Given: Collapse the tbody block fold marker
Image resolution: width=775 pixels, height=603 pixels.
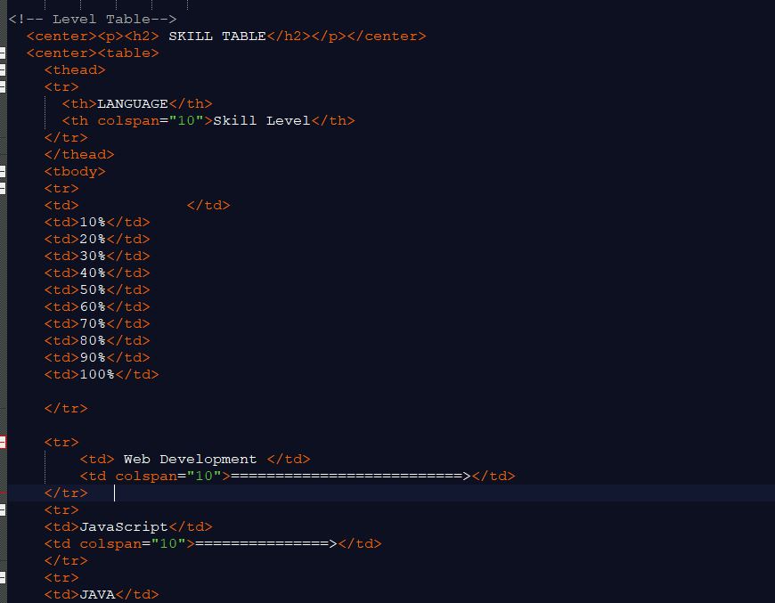Looking at the screenshot, I should [x=3, y=171].
